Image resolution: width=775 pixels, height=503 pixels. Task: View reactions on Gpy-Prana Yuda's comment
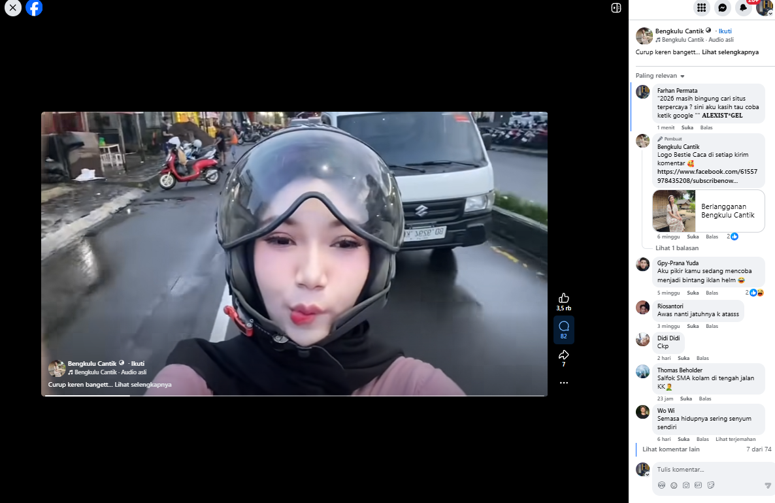point(755,293)
